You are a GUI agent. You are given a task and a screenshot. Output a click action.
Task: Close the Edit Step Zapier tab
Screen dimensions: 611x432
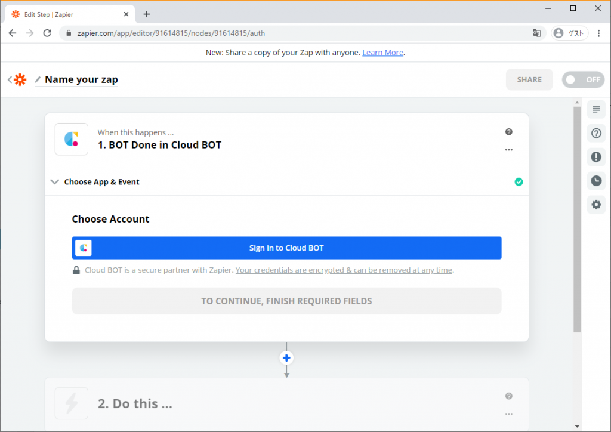[126, 14]
